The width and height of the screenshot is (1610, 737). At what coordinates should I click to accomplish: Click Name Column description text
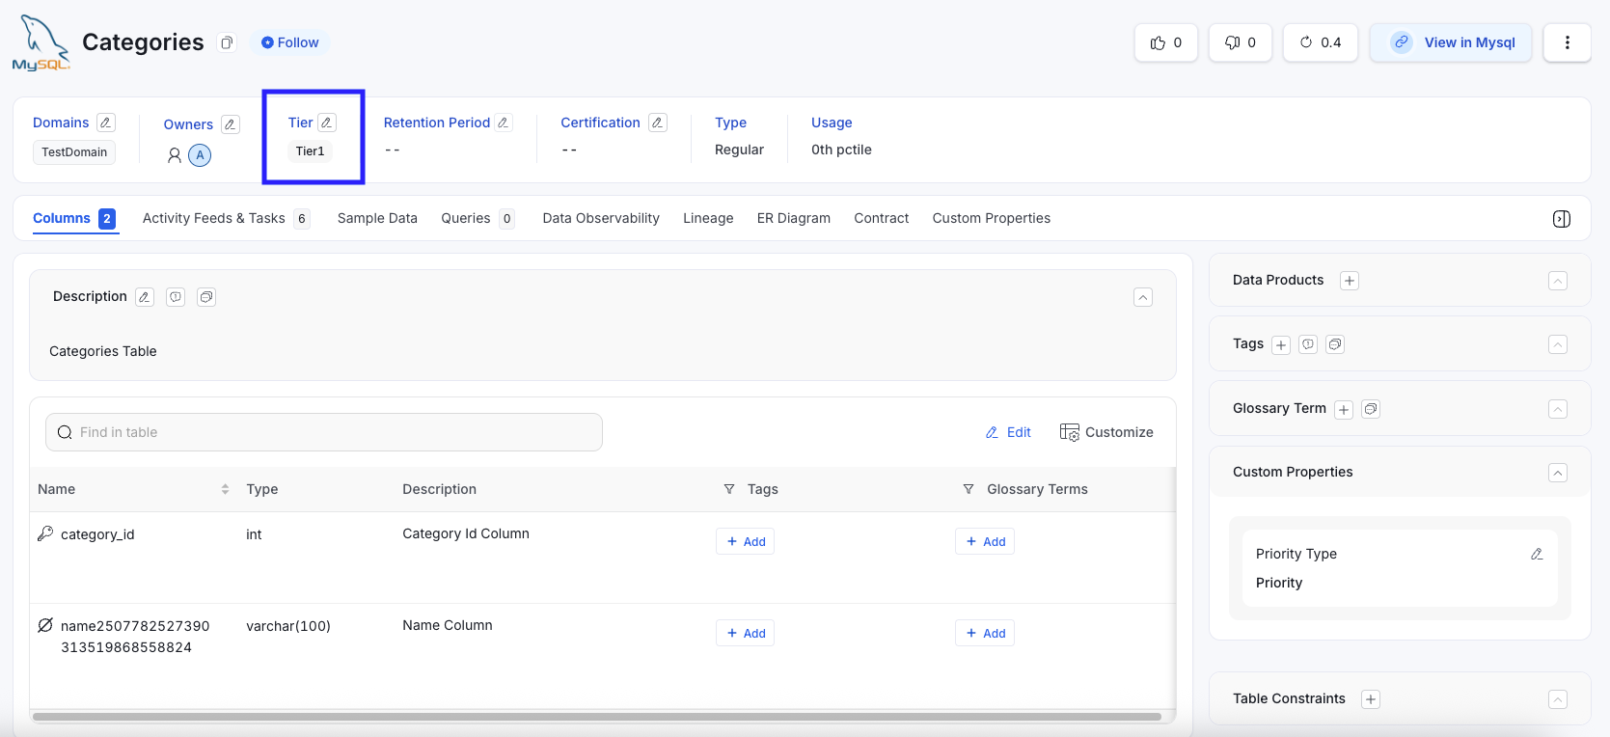448,625
